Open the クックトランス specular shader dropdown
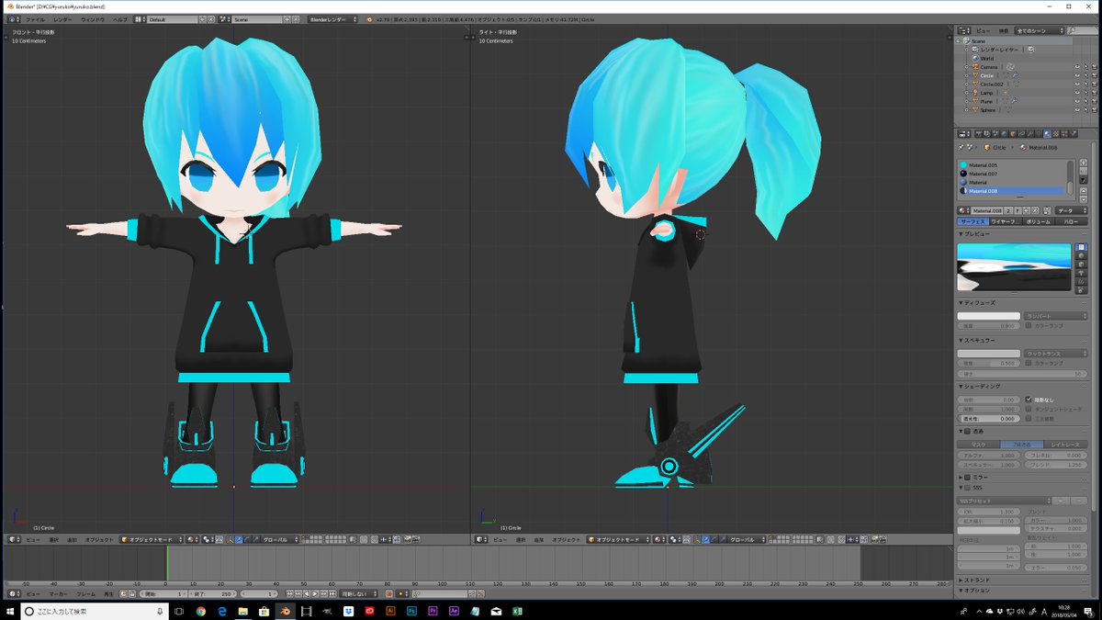Image resolution: width=1102 pixels, height=620 pixels. point(1054,353)
